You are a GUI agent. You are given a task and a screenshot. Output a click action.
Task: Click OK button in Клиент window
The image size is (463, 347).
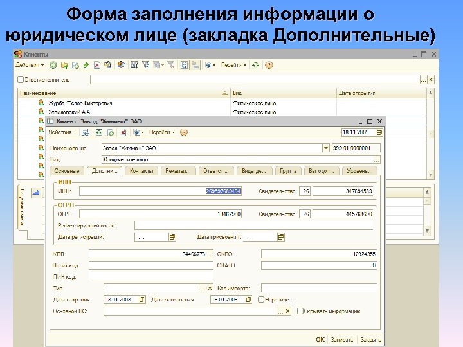(320, 340)
